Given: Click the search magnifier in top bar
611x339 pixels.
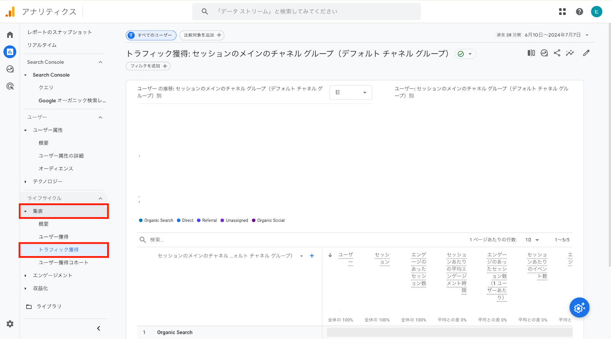Looking at the screenshot, I should (205, 11).
